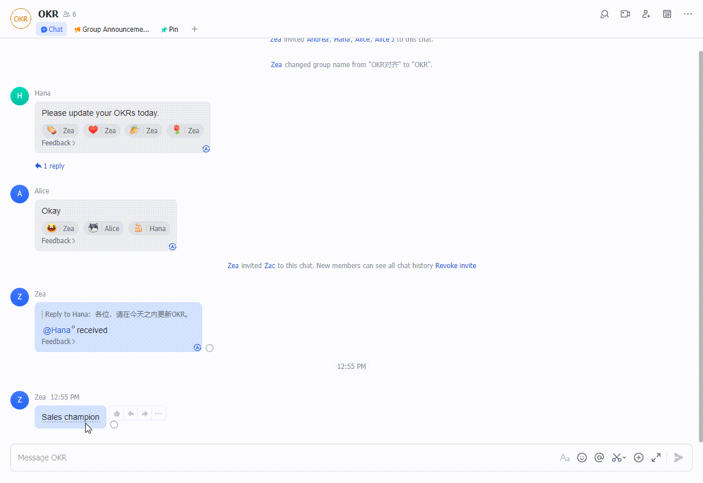This screenshot has height=483, width=703.
Task: Click read status circle under Sales champion
Action: pos(114,425)
